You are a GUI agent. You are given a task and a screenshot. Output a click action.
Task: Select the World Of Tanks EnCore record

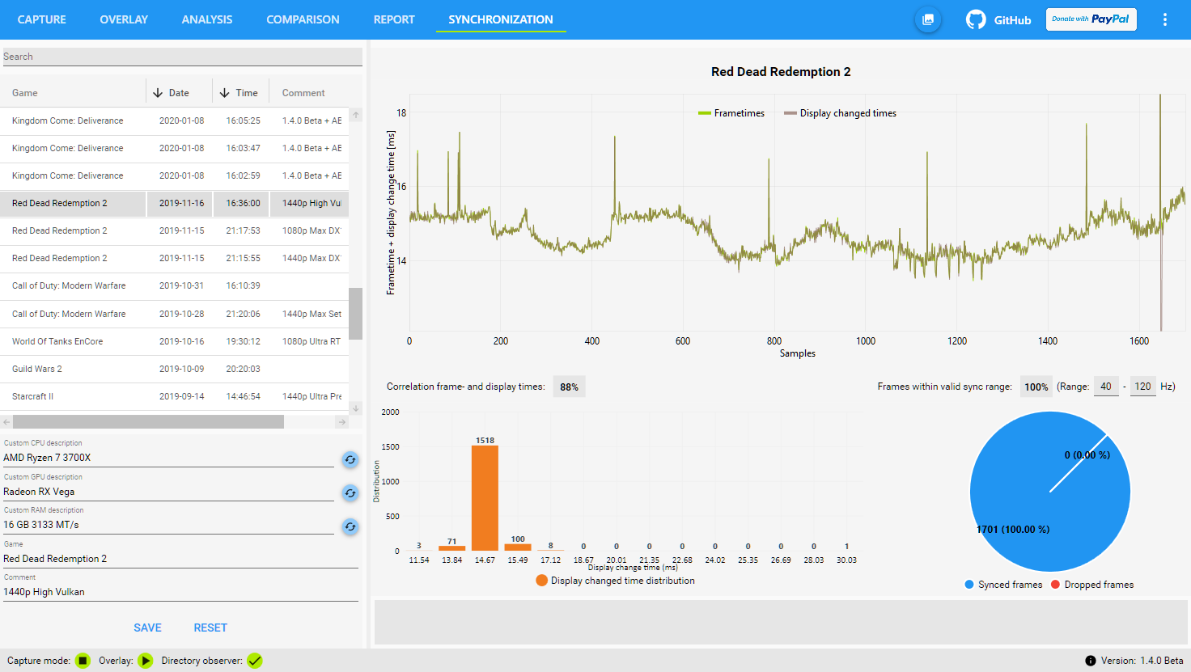175,341
